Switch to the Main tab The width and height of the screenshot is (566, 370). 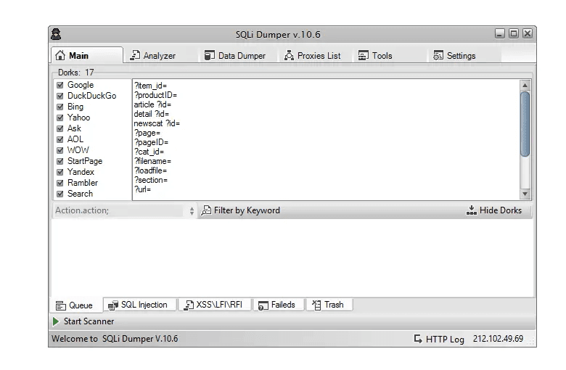pyautogui.click(x=87, y=55)
